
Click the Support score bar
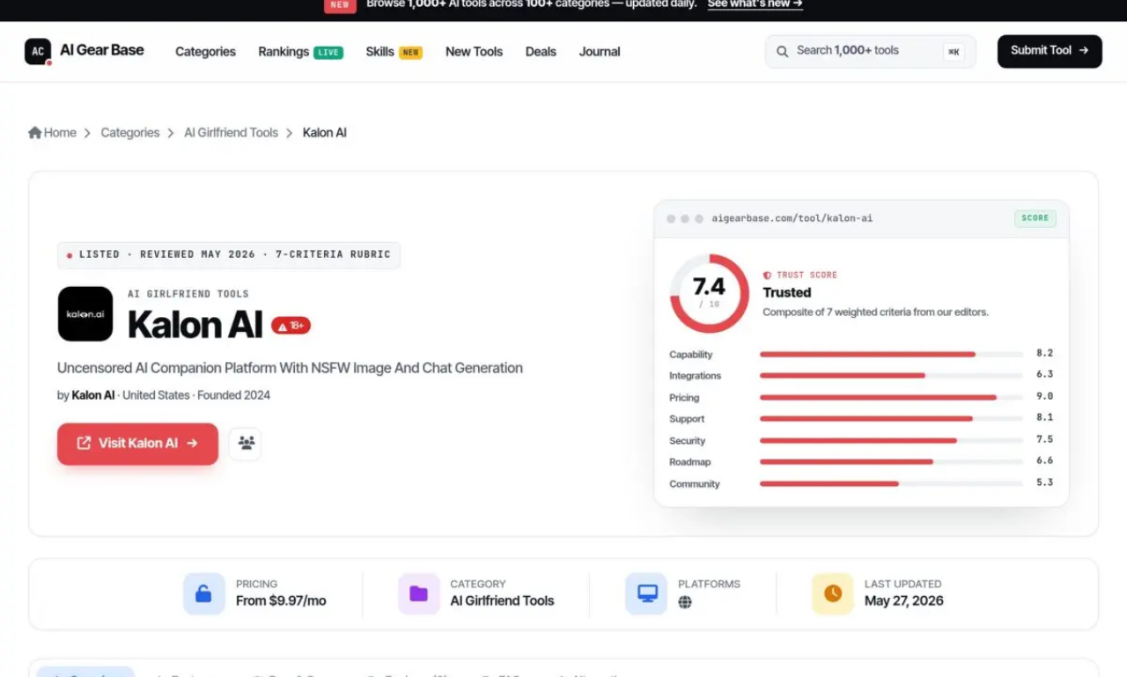891,418
